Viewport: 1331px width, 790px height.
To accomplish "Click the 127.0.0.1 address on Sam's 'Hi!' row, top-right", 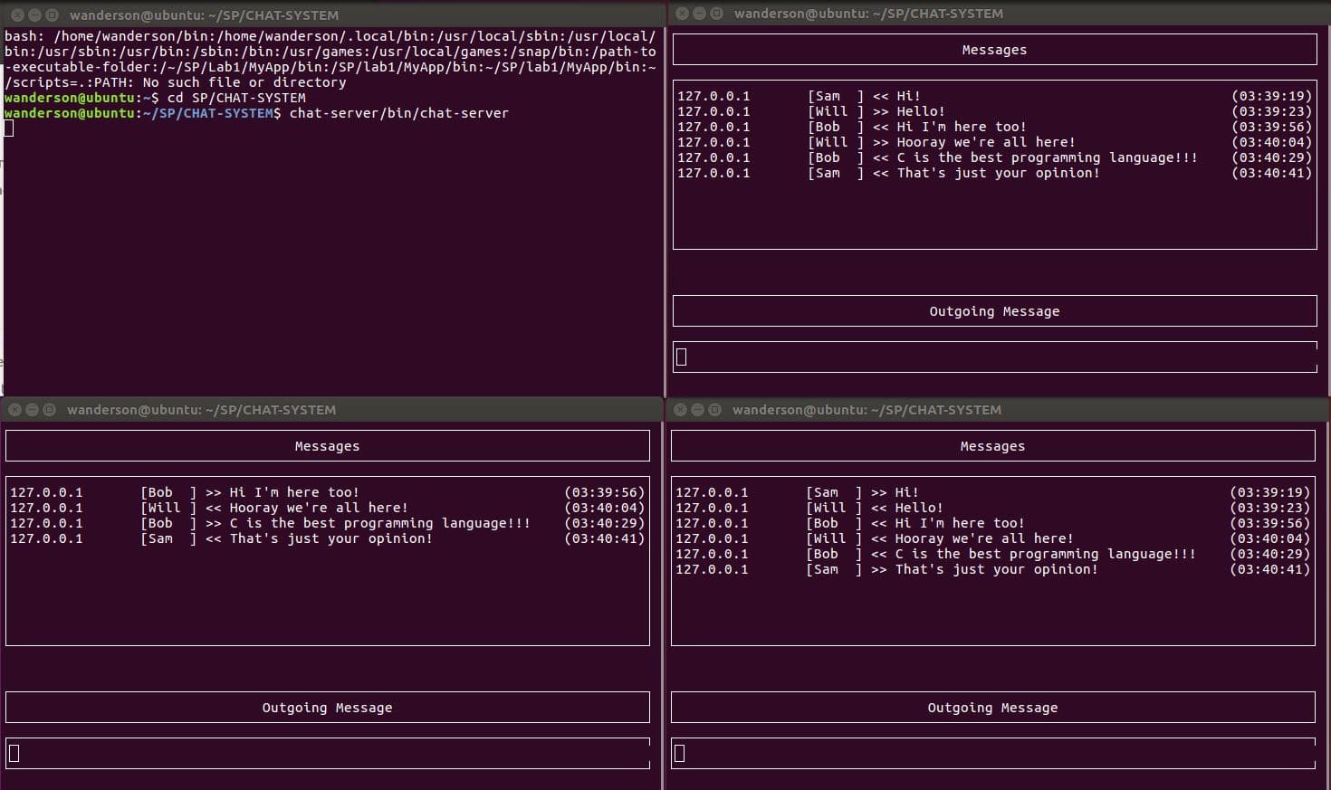I will [713, 96].
